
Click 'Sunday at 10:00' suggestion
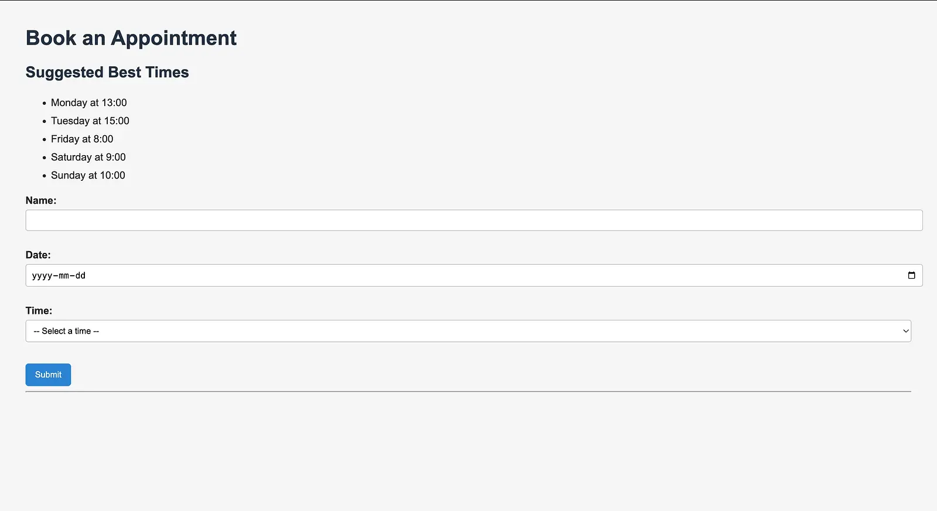pyautogui.click(x=88, y=175)
